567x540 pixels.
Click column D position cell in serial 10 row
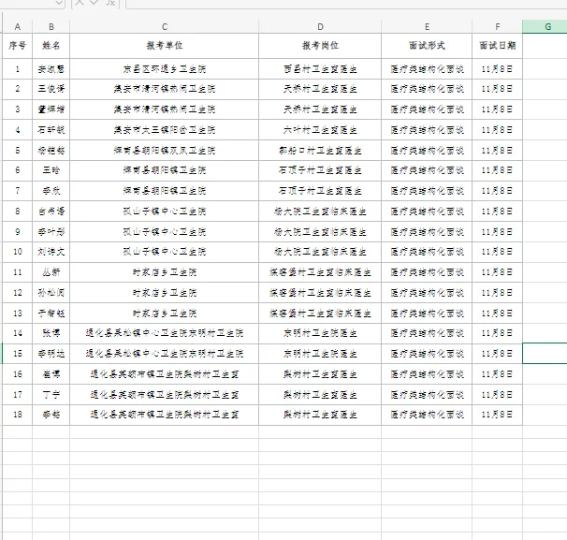point(320,252)
